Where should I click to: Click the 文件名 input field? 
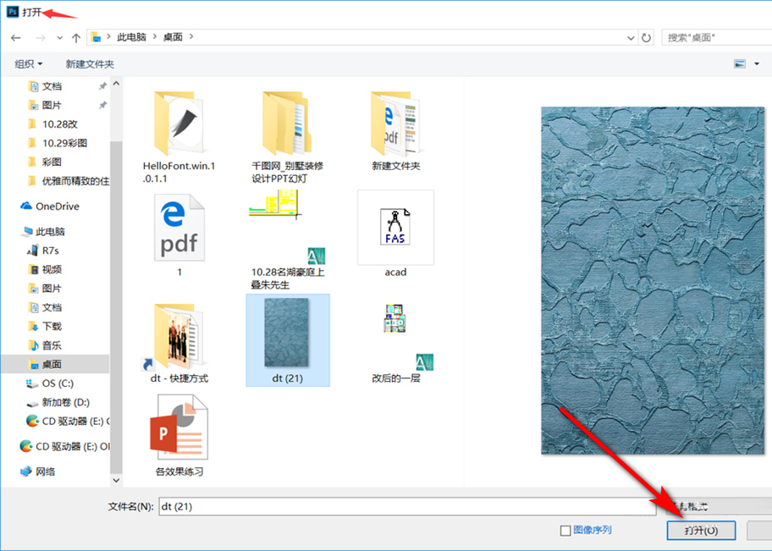(407, 506)
